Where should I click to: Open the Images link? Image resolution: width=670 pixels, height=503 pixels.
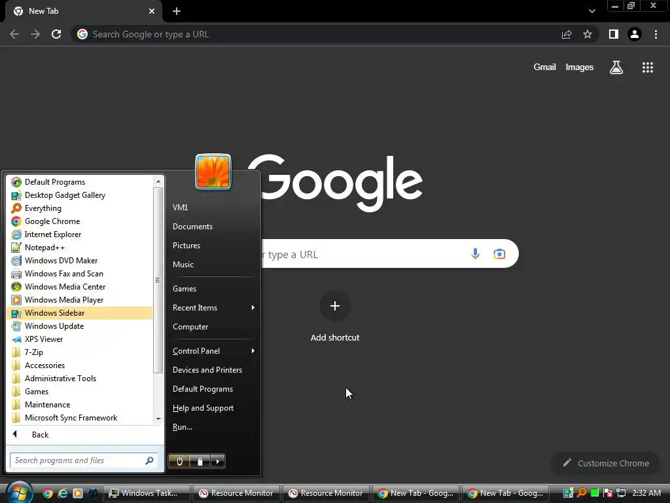[580, 67]
